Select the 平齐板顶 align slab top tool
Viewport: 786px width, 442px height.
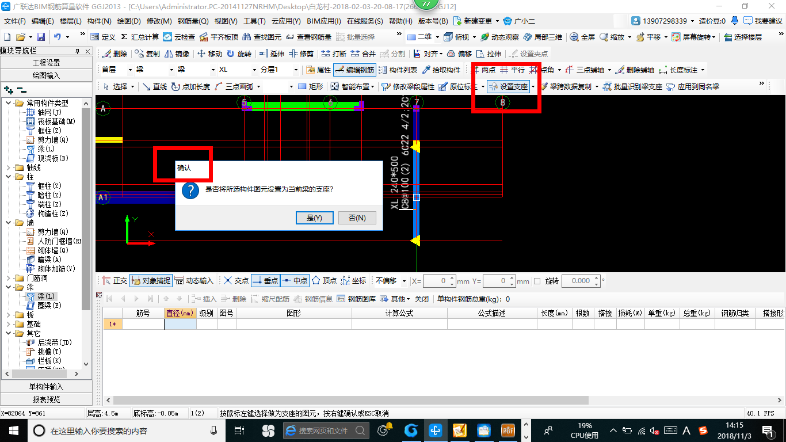coord(219,37)
